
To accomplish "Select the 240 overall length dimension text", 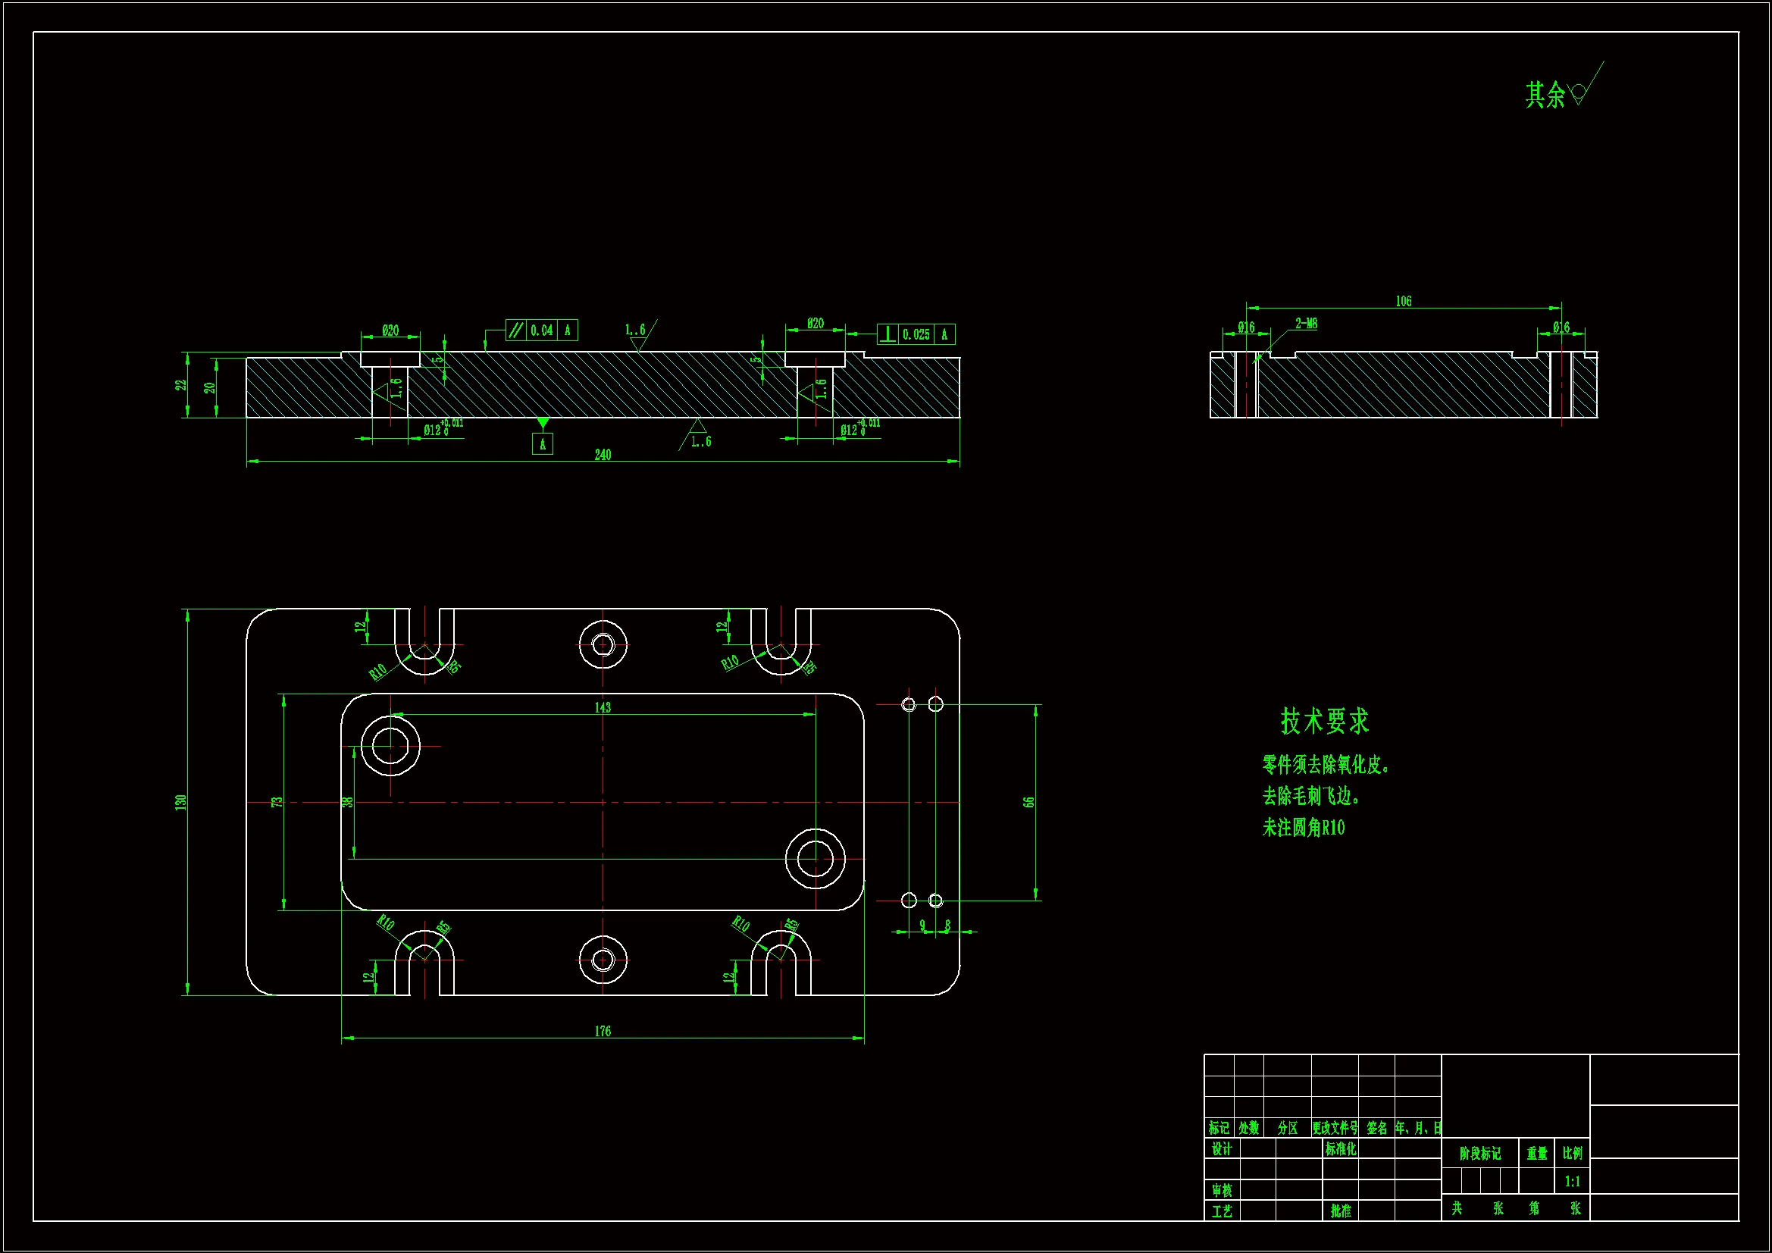I will tap(603, 455).
